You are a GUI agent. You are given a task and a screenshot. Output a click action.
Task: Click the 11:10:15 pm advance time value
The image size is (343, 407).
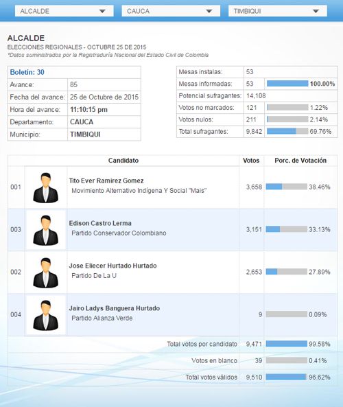click(88, 110)
